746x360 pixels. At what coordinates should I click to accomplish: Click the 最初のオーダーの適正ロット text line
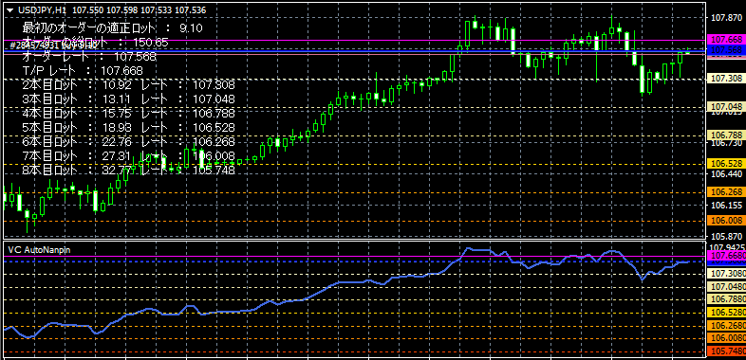click(x=113, y=28)
